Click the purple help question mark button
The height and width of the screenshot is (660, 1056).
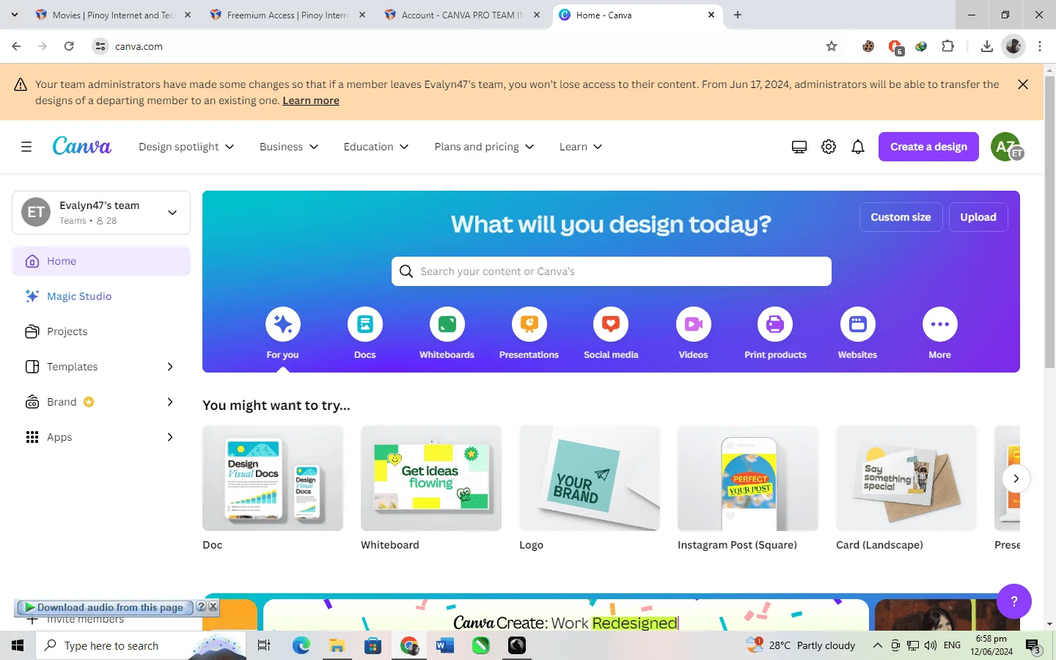[1014, 601]
